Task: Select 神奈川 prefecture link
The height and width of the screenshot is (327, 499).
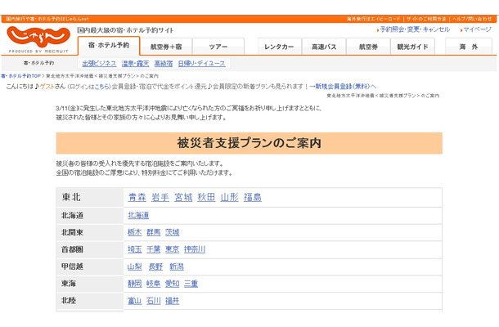Action: [195, 249]
